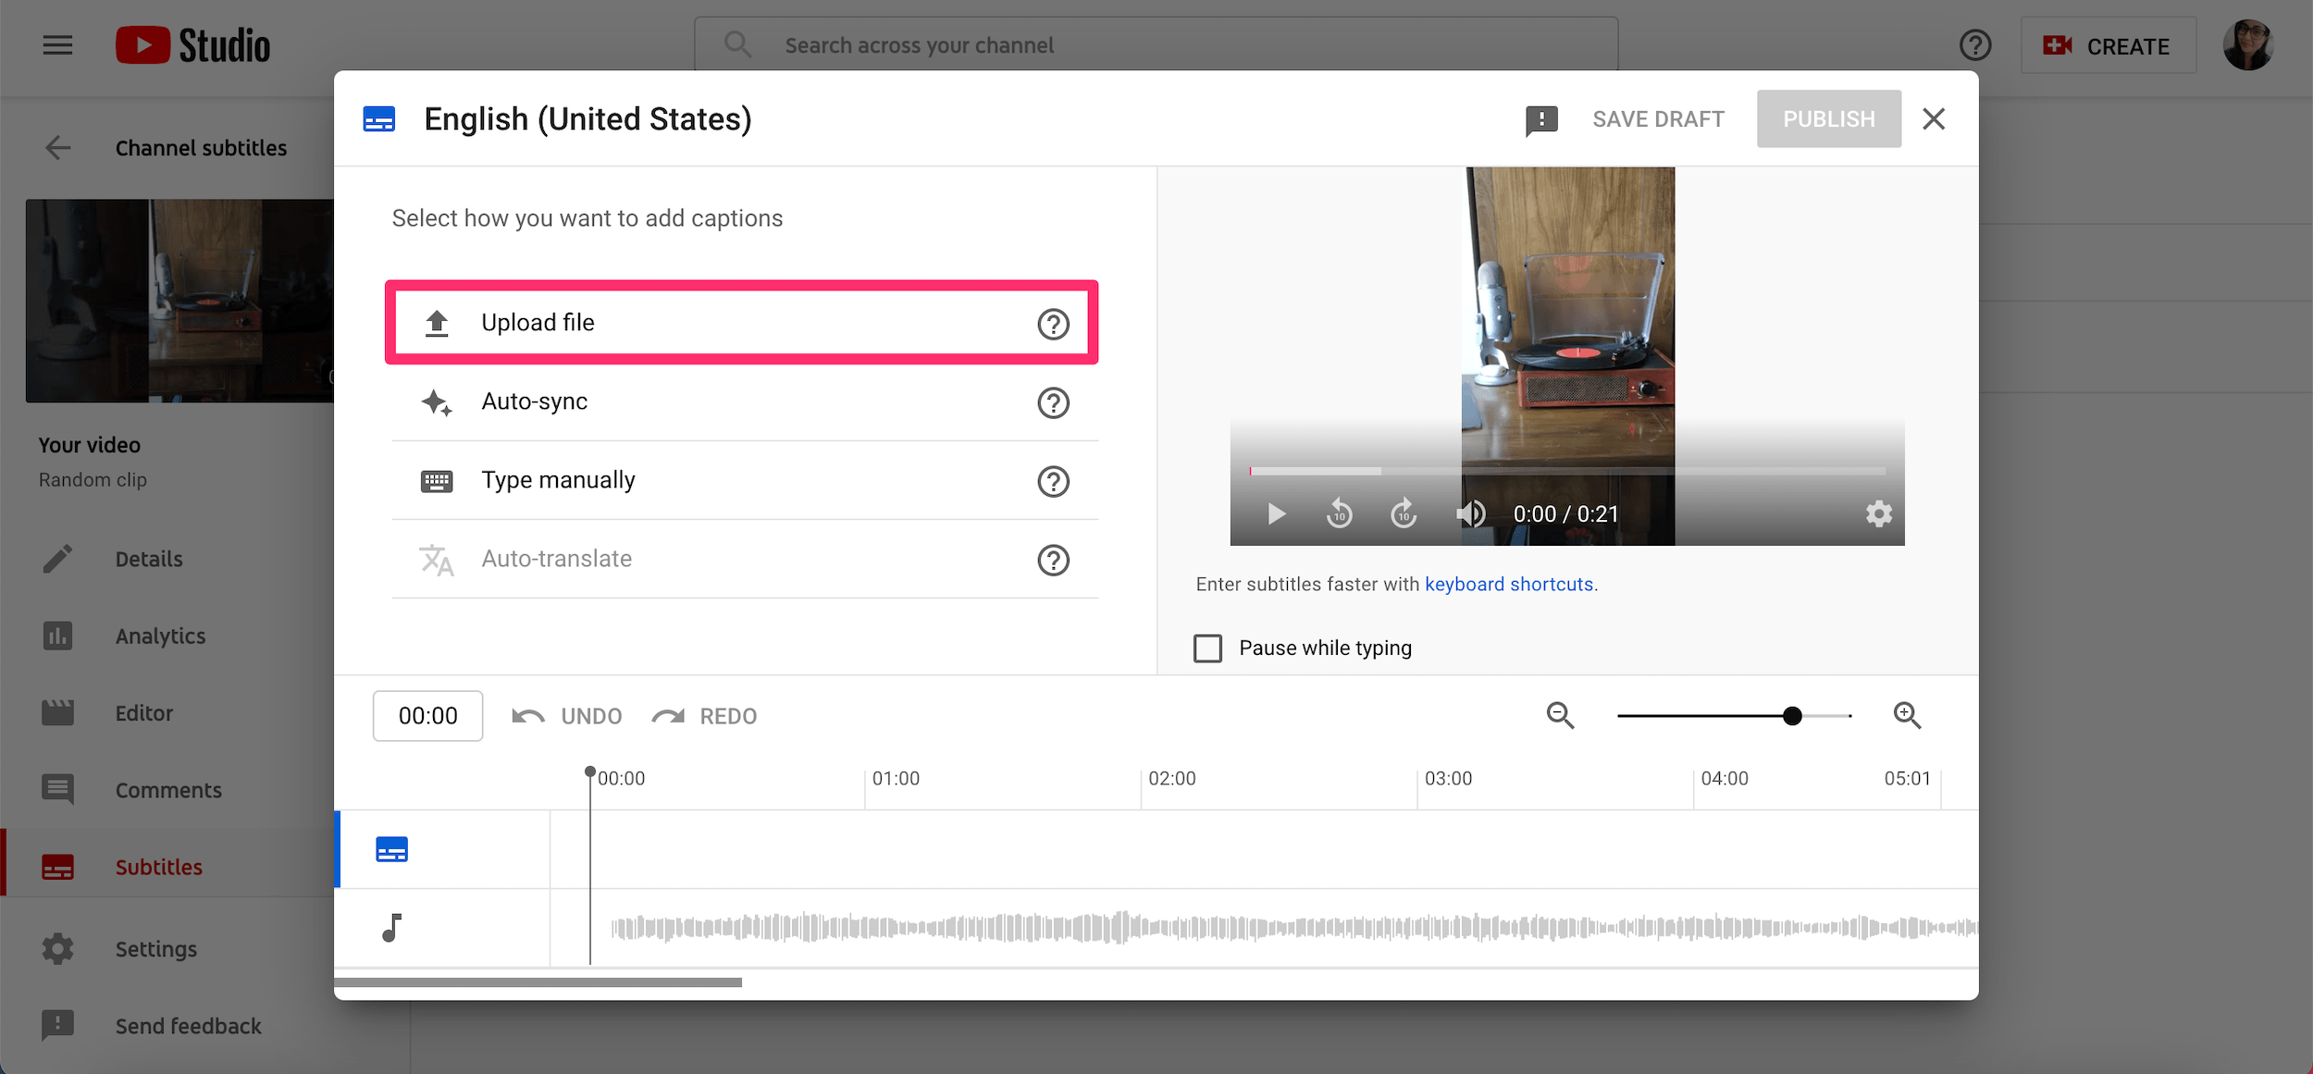Click the search magnifier icon

tap(737, 44)
